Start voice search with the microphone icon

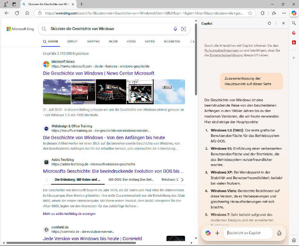click(175, 29)
